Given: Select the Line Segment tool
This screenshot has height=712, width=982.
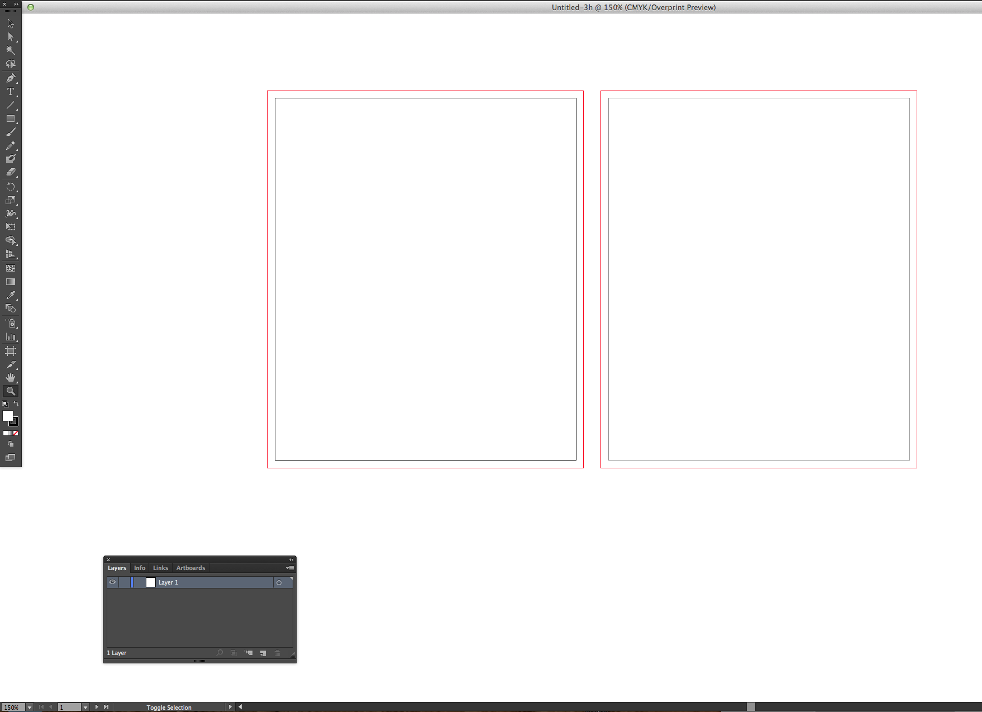Looking at the screenshot, I should pyautogui.click(x=11, y=105).
